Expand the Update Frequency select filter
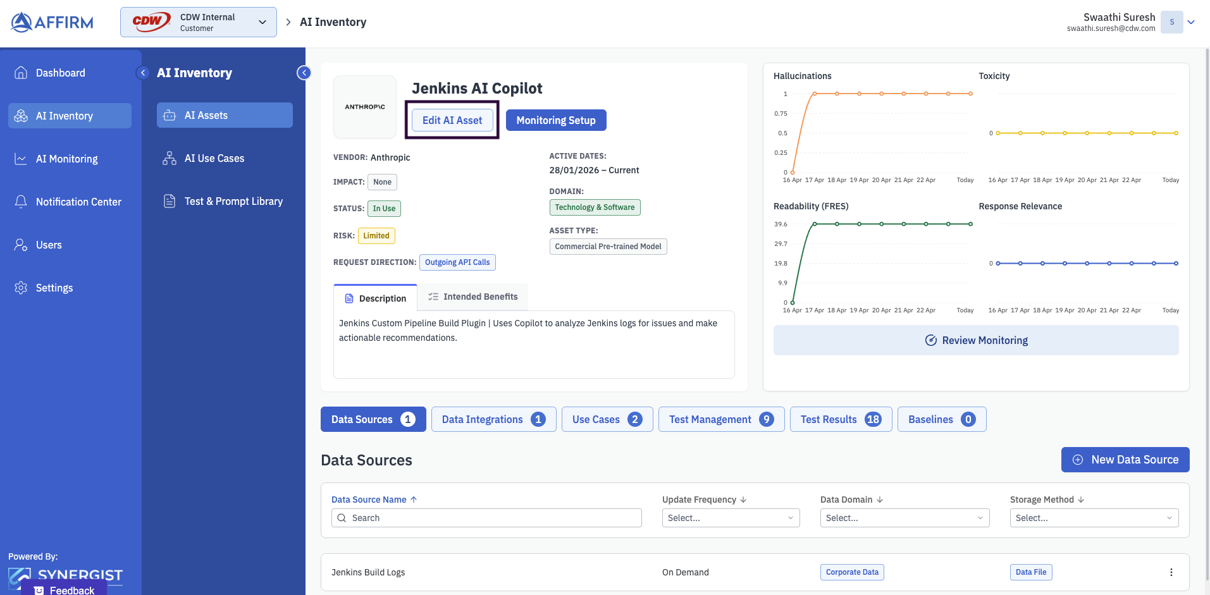 click(x=731, y=518)
